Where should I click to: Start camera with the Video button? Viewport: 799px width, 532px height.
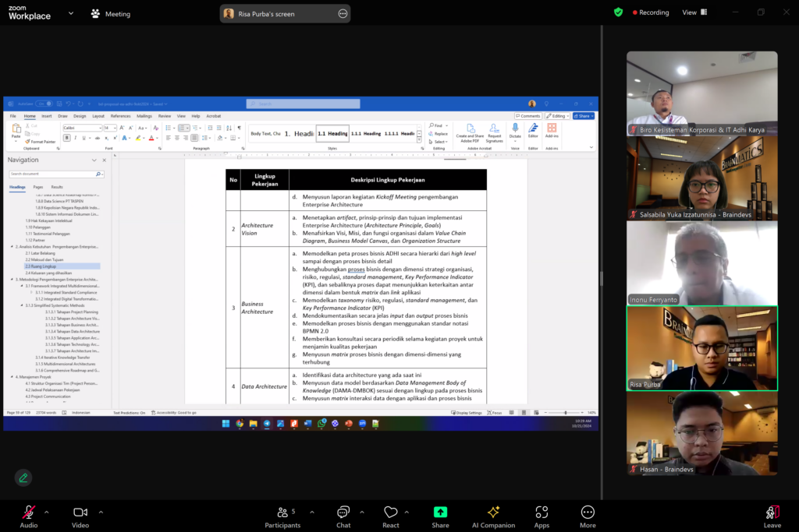pyautogui.click(x=80, y=516)
